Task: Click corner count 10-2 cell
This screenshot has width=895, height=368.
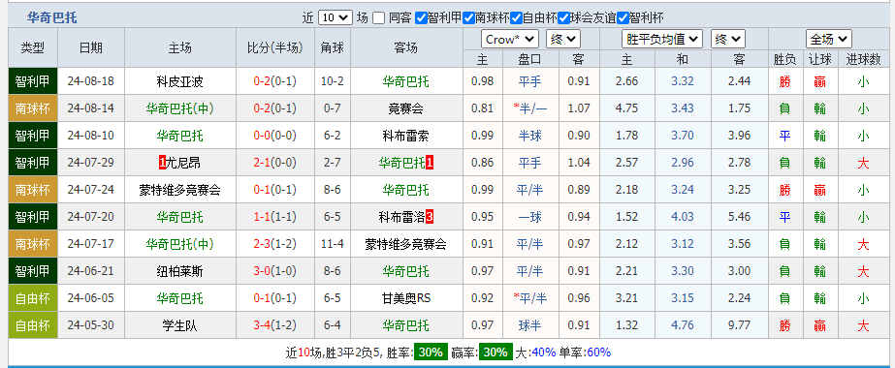Action: point(333,81)
